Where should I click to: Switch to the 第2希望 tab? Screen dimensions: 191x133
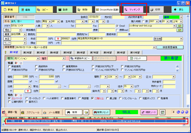(27, 53)
